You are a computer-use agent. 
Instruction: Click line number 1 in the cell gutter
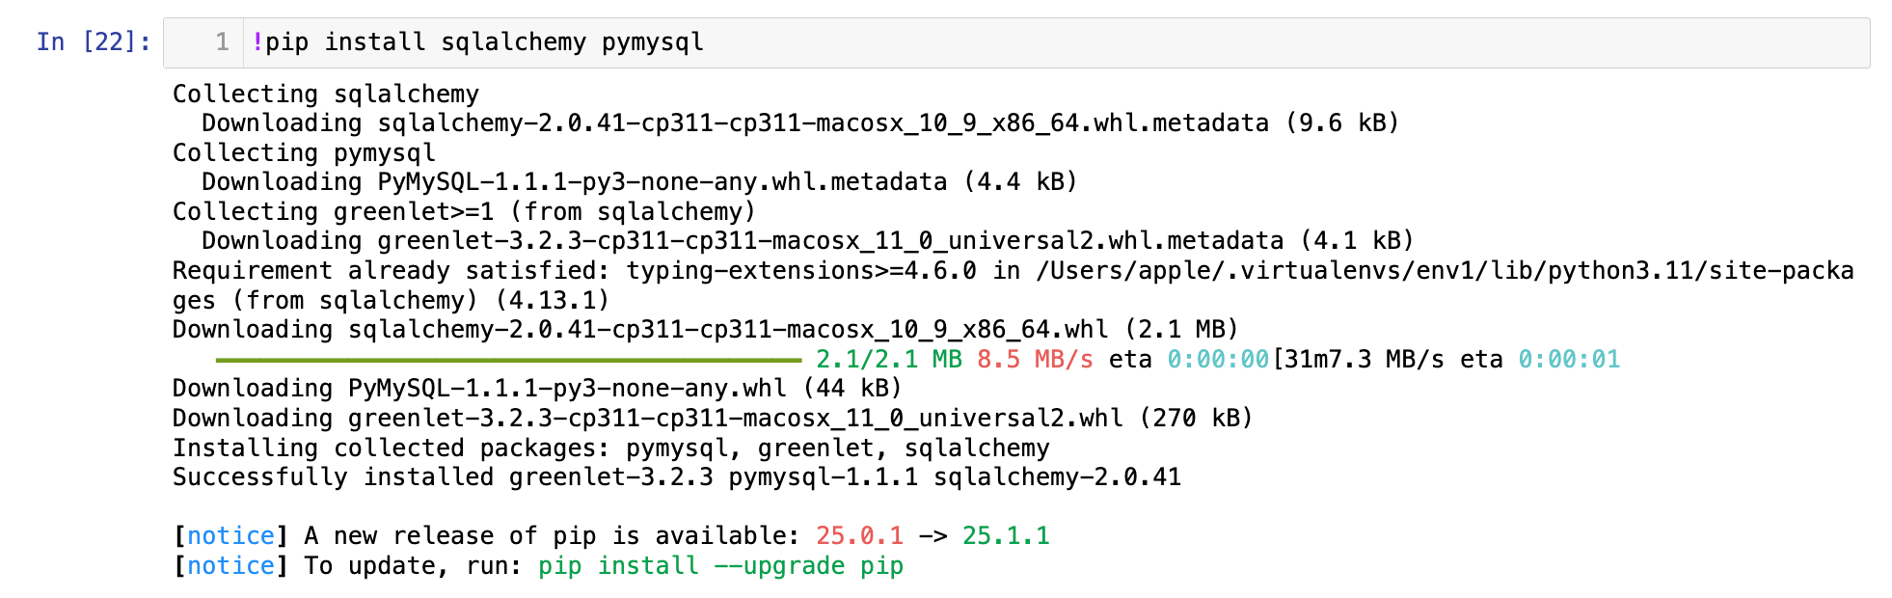pos(222,42)
